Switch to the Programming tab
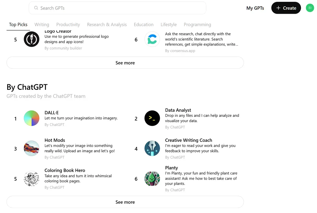The width and height of the screenshot is (317, 213). (x=197, y=25)
